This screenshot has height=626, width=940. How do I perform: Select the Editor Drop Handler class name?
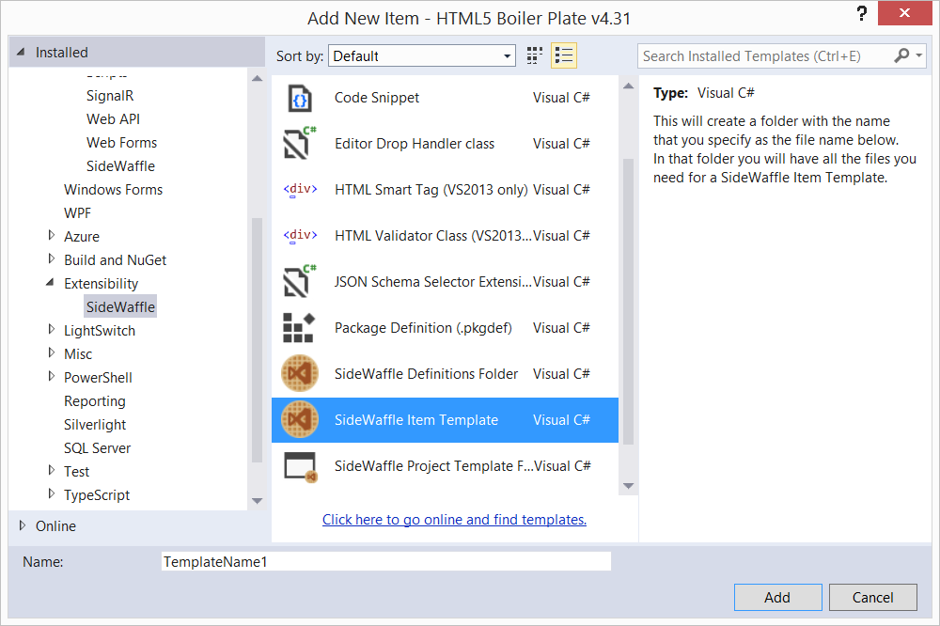(415, 144)
